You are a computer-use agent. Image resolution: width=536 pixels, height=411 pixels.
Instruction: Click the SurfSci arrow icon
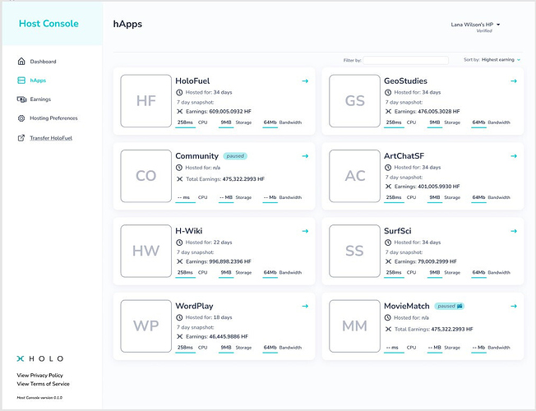point(514,231)
